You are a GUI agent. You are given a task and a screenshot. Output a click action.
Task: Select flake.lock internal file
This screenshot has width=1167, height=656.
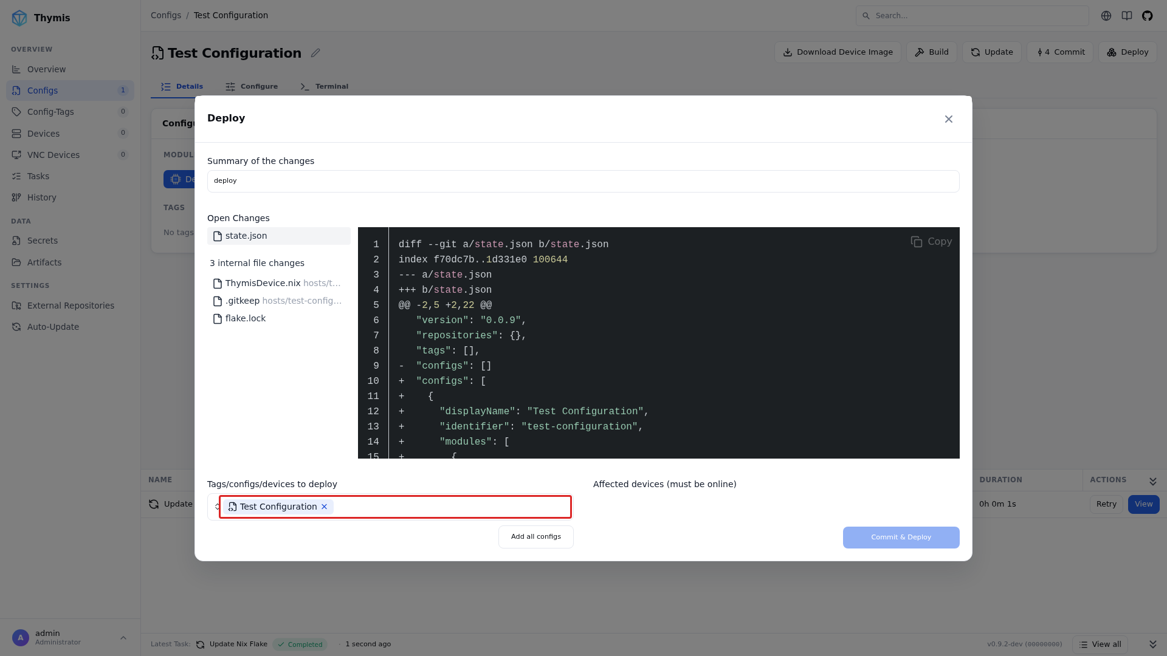click(279, 318)
